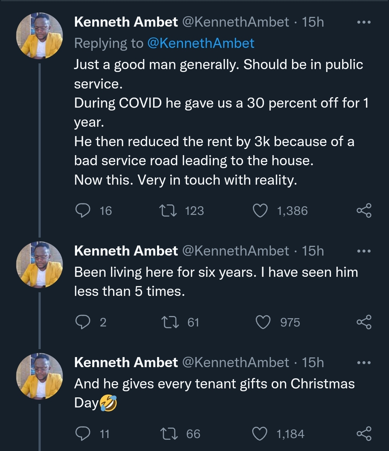The width and height of the screenshot is (389, 451).
Task: Like the tweet with 1,184 likes
Action: pyautogui.click(x=260, y=434)
